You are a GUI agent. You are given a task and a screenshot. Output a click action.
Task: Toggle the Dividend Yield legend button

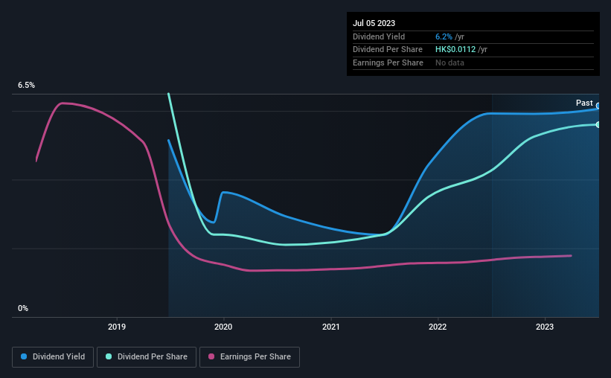tap(53, 357)
